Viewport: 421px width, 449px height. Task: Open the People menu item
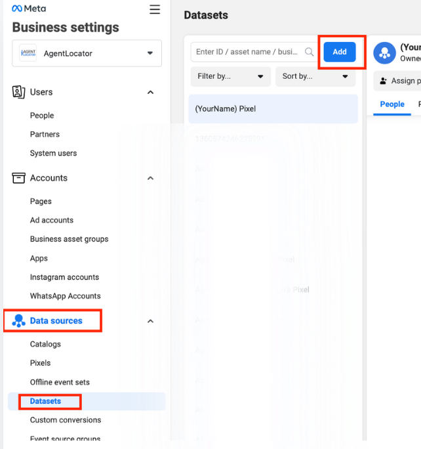coord(42,116)
